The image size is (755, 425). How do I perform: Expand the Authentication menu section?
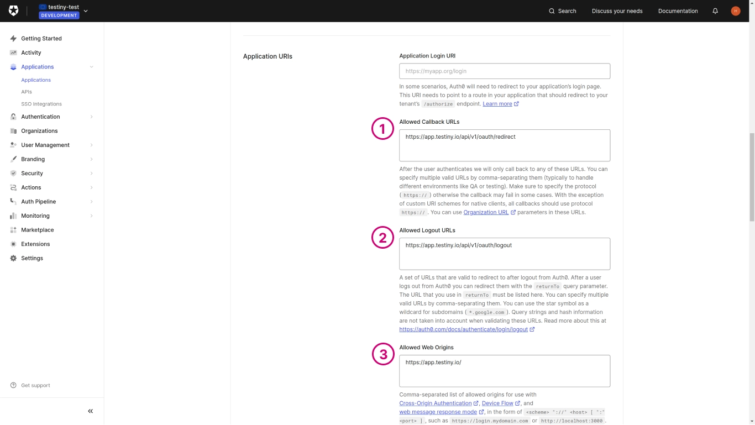91,117
